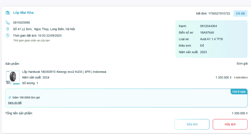Click the car model Audi A1 1.4 TFSI
The image size is (251, 134).
[211, 39]
